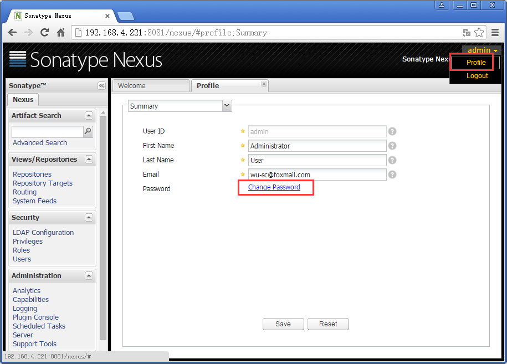Open the Chrome hamburger menu
This screenshot has height=364, width=507.
point(495,32)
